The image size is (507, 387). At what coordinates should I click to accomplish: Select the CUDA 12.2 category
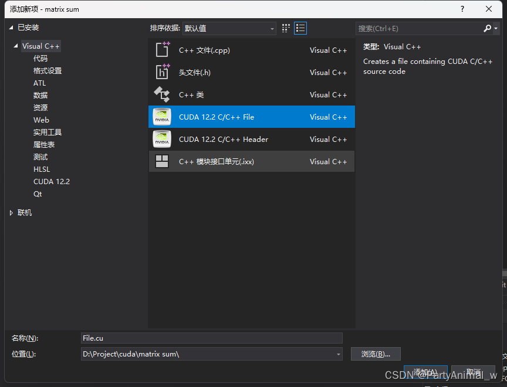[x=52, y=182]
